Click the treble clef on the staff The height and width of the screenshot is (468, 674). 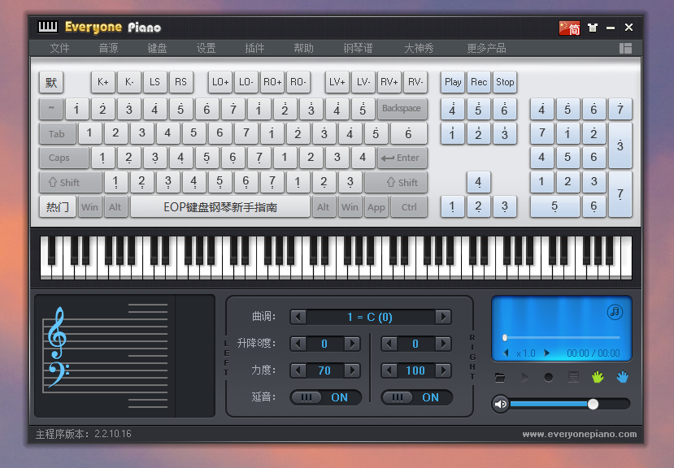coord(57,332)
